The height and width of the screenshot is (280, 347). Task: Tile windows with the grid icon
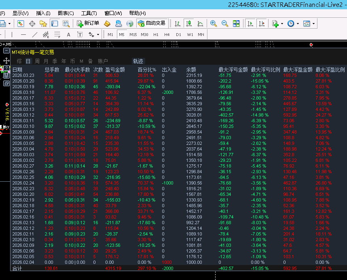click(236, 23)
